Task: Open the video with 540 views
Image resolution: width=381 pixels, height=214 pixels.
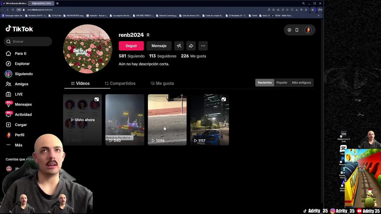Action: tap(125, 120)
